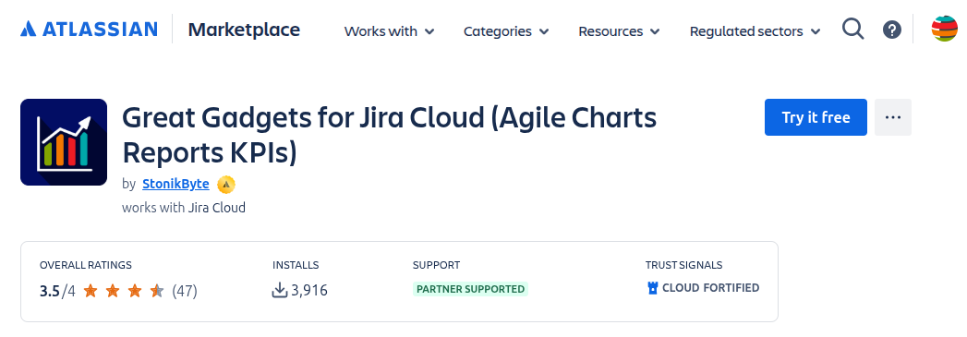This screenshot has width=967, height=337.
Task: Click the gold partner badge icon
Action: click(226, 185)
